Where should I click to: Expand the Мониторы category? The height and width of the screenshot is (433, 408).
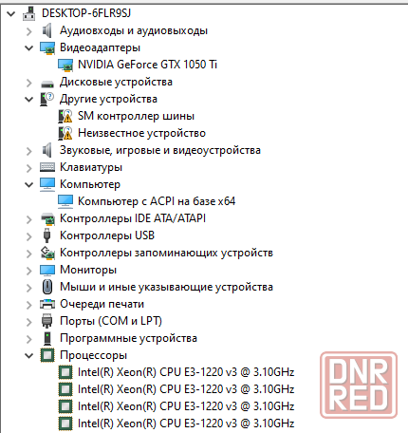(x=29, y=271)
